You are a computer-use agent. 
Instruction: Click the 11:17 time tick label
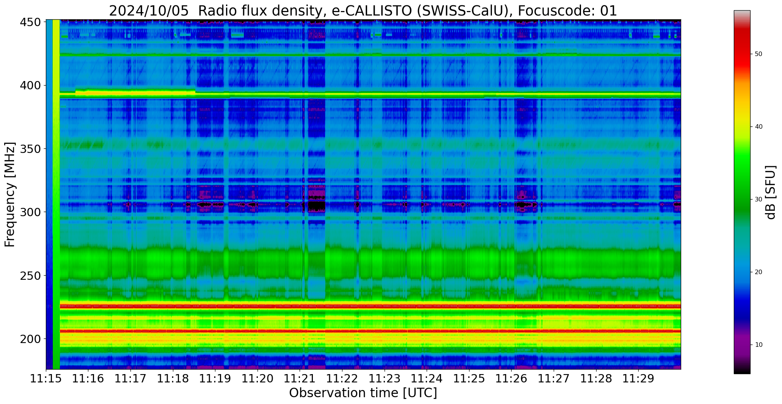click(131, 378)
